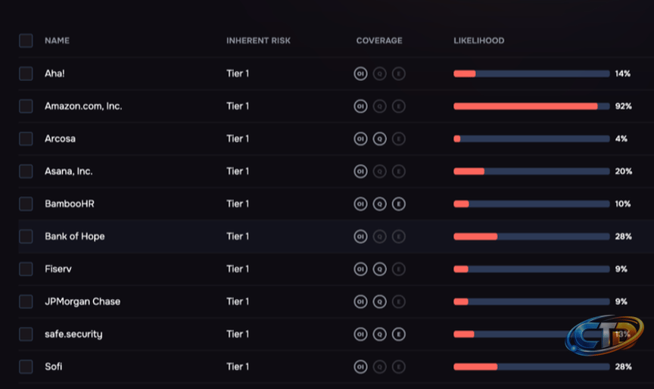Image resolution: width=654 pixels, height=389 pixels.
Task: Click the Q coverage icon for JPMorgan Chase
Action: [x=379, y=301]
